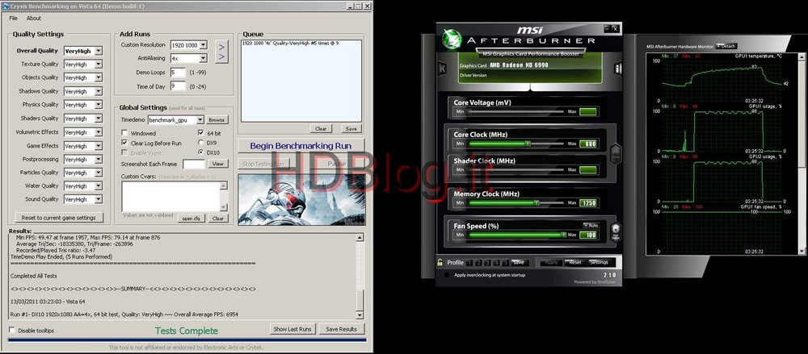The image size is (808, 354).
Task: Check the Disable tooltips box
Action: (12, 331)
